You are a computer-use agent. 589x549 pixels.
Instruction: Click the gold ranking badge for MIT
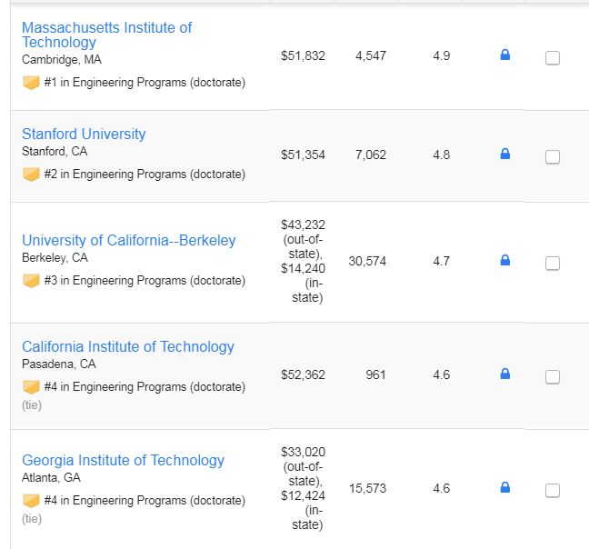coord(31,83)
